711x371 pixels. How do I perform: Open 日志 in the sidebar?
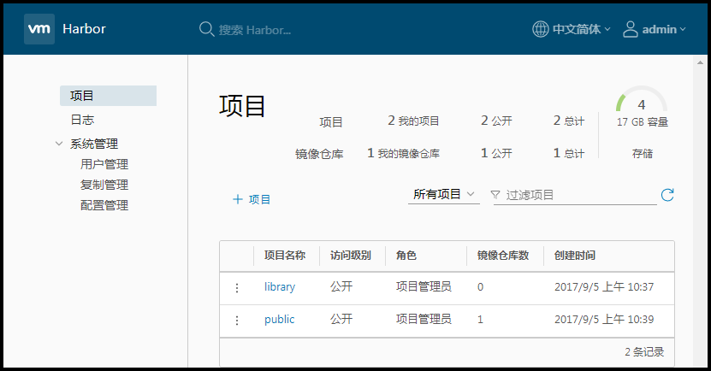pyautogui.click(x=82, y=120)
